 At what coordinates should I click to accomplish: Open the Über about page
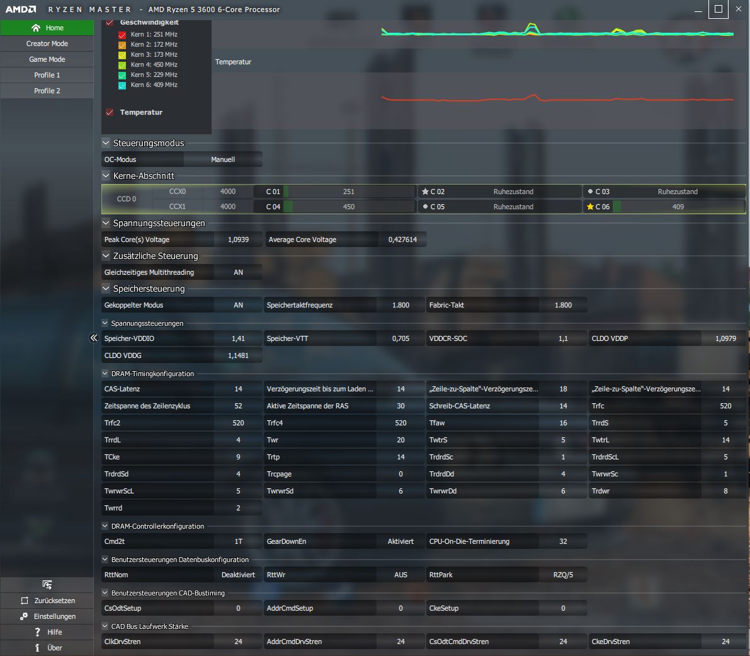click(47, 648)
